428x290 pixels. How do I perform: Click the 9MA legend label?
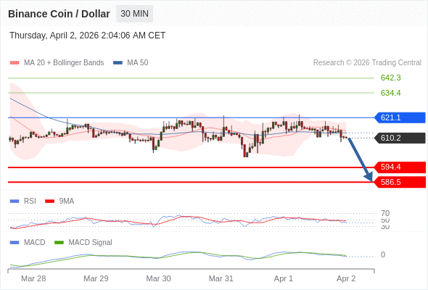click(67, 202)
